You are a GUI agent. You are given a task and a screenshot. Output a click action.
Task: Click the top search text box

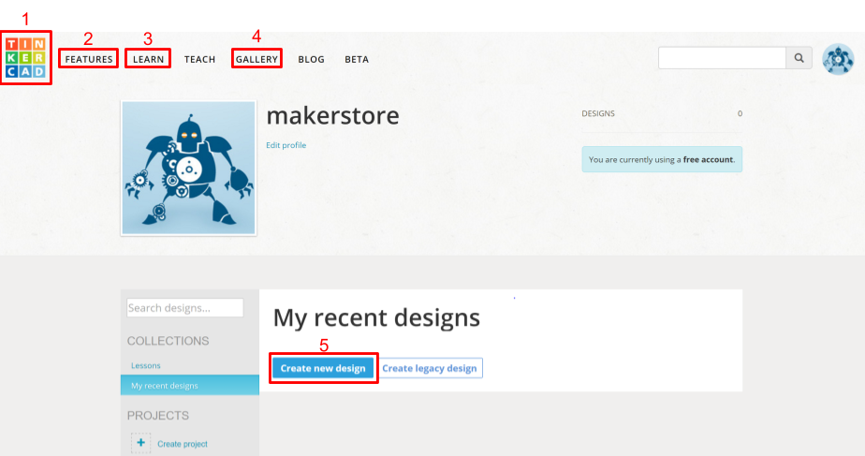tap(722, 58)
